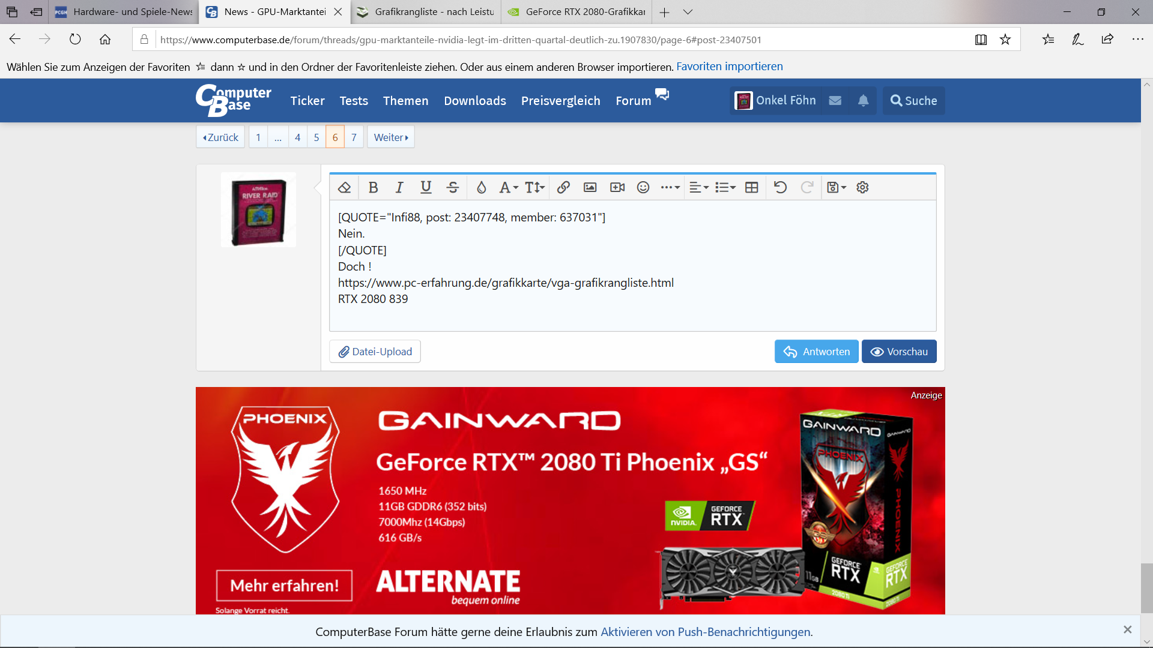
Task: Add page to favorites with star
Action: coord(1005,40)
